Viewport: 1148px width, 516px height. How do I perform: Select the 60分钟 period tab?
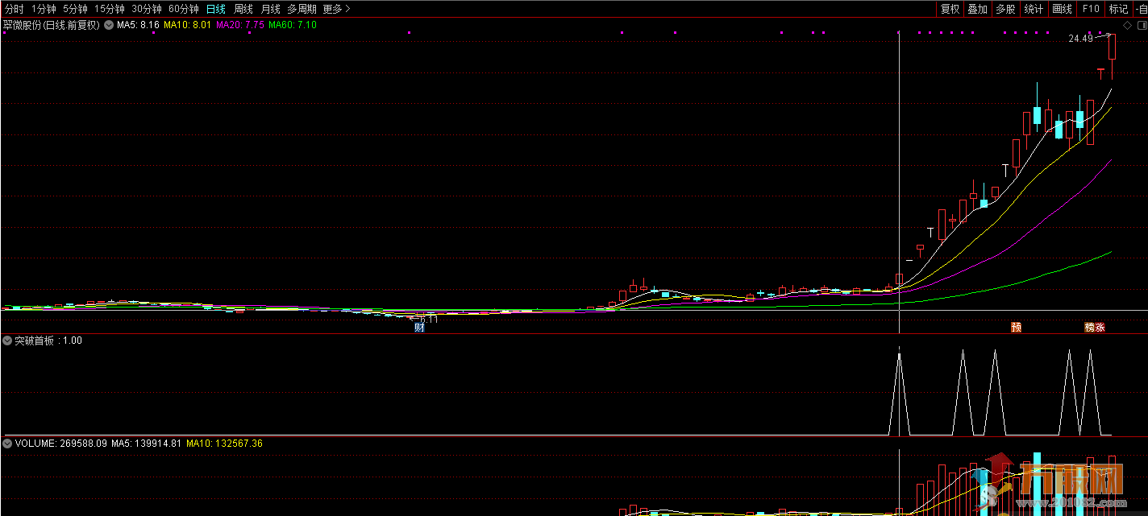[184, 9]
